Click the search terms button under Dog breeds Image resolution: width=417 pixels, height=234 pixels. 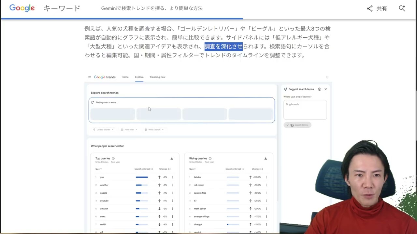[297, 125]
